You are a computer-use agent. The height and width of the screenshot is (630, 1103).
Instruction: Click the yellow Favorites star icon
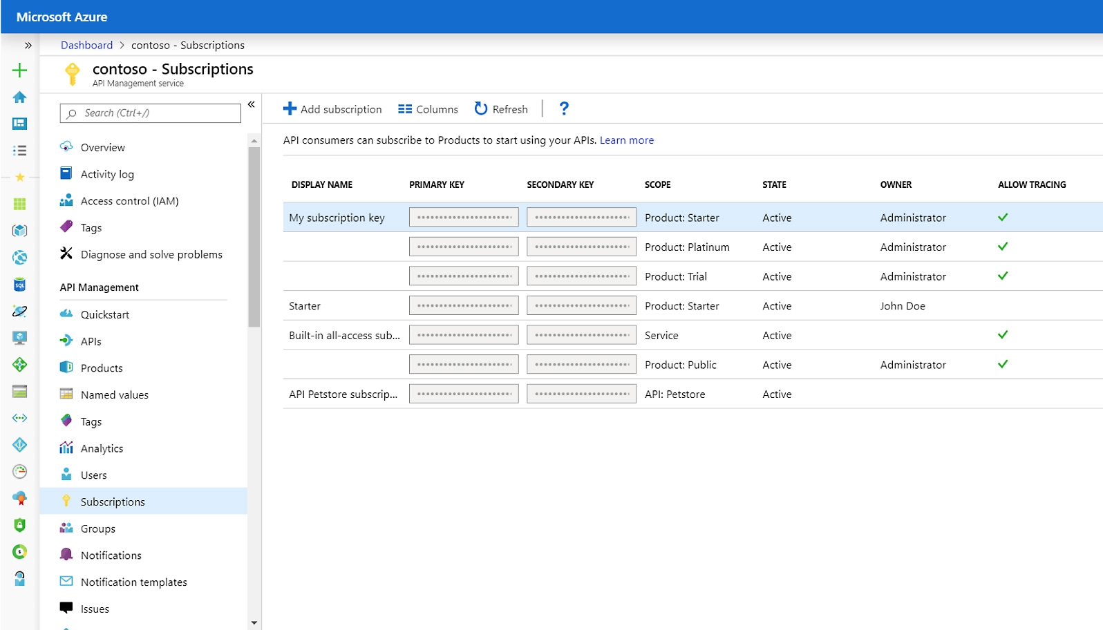[x=19, y=178]
